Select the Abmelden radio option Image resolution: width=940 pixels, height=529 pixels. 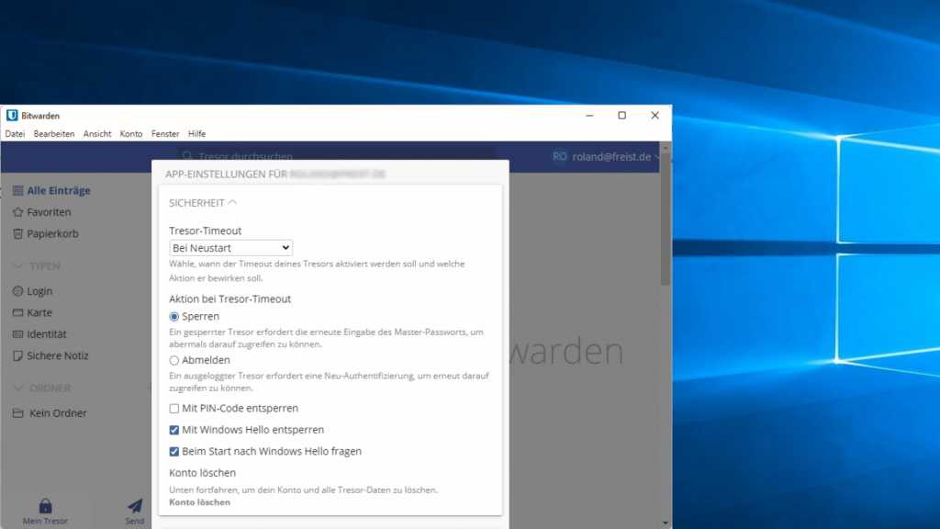[x=173, y=360]
